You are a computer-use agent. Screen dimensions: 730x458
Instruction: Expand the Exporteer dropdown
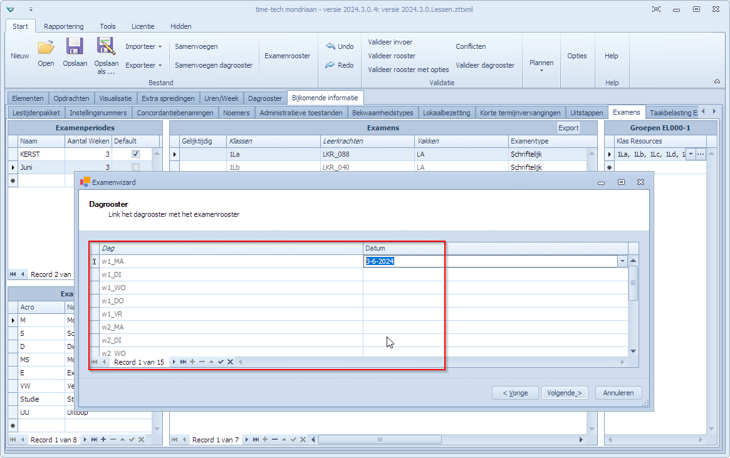click(143, 65)
